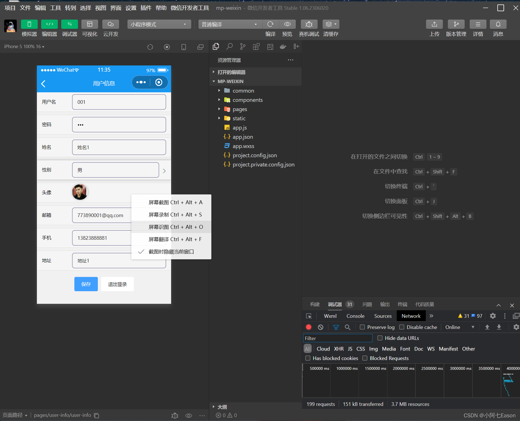This screenshot has width=520, height=421.
Task: Detach the simulator into separate window
Action: [200, 47]
